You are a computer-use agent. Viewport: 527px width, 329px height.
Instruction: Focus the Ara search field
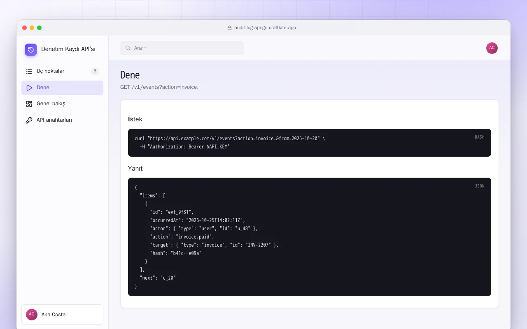pyautogui.click(x=182, y=48)
